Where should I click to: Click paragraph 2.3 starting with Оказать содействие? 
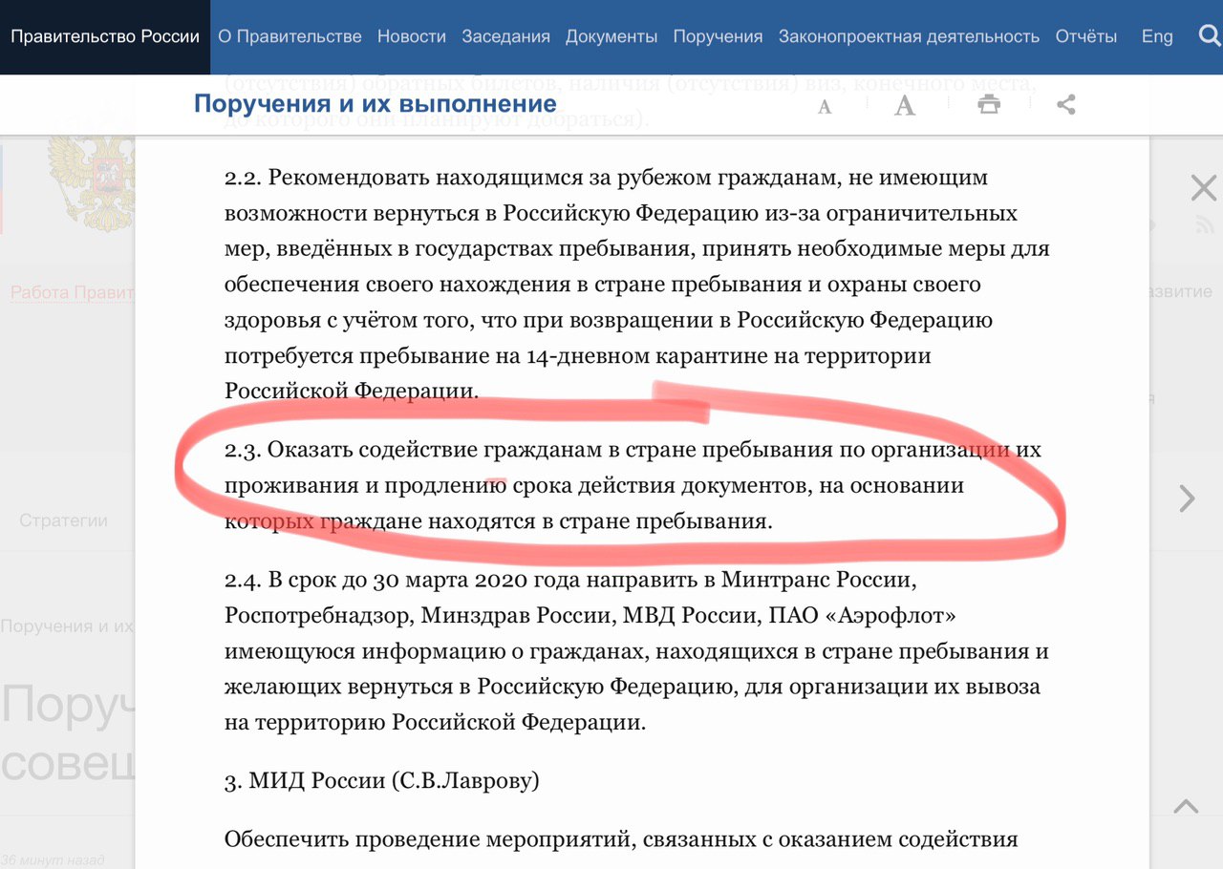tap(633, 486)
